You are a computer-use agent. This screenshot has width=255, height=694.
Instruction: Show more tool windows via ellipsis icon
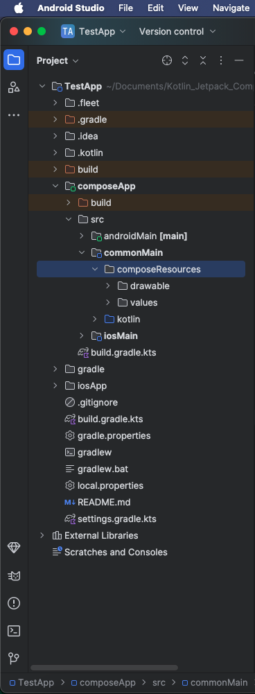tap(14, 115)
